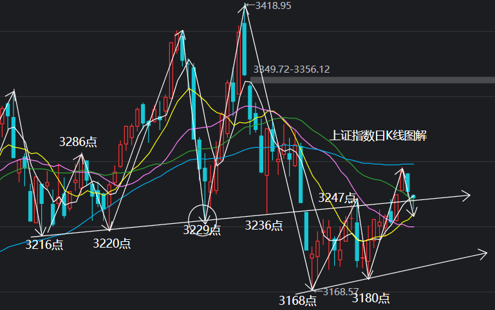Viewport: 495px width, 310px height.
Task: Click the downward arrow at the latest candle
Action: pos(414,212)
